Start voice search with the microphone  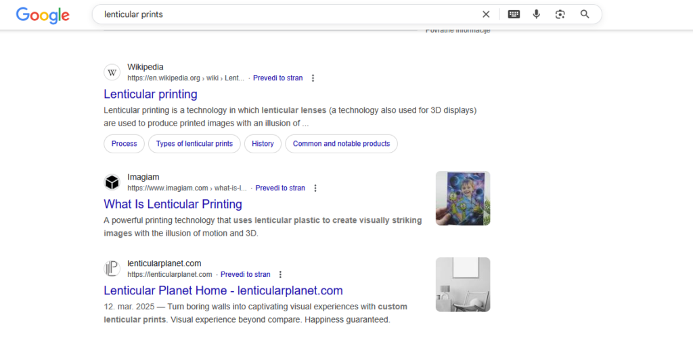(537, 14)
